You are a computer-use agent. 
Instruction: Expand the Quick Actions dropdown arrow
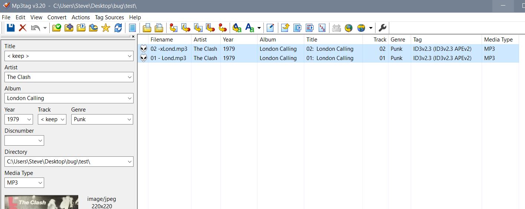pyautogui.click(x=259, y=28)
